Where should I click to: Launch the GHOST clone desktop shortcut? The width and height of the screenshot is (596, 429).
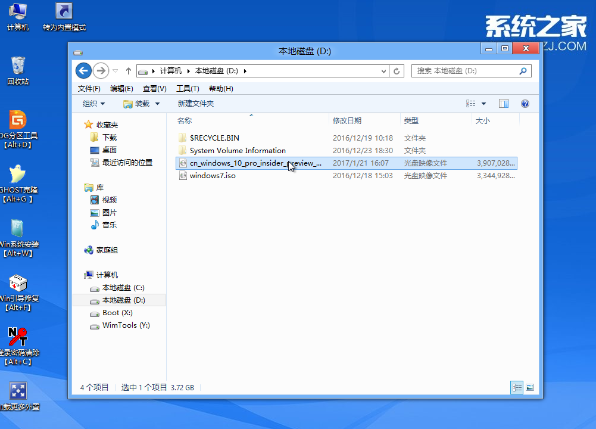[18, 175]
